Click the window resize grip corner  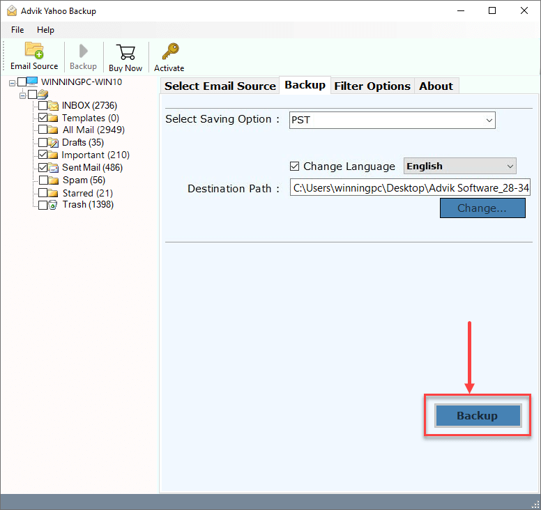click(x=535, y=504)
